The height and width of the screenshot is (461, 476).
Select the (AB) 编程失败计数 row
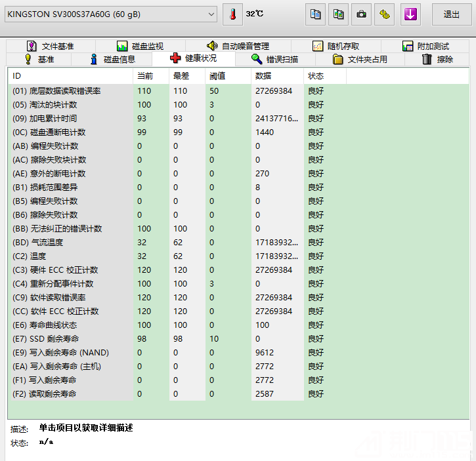coord(238,146)
